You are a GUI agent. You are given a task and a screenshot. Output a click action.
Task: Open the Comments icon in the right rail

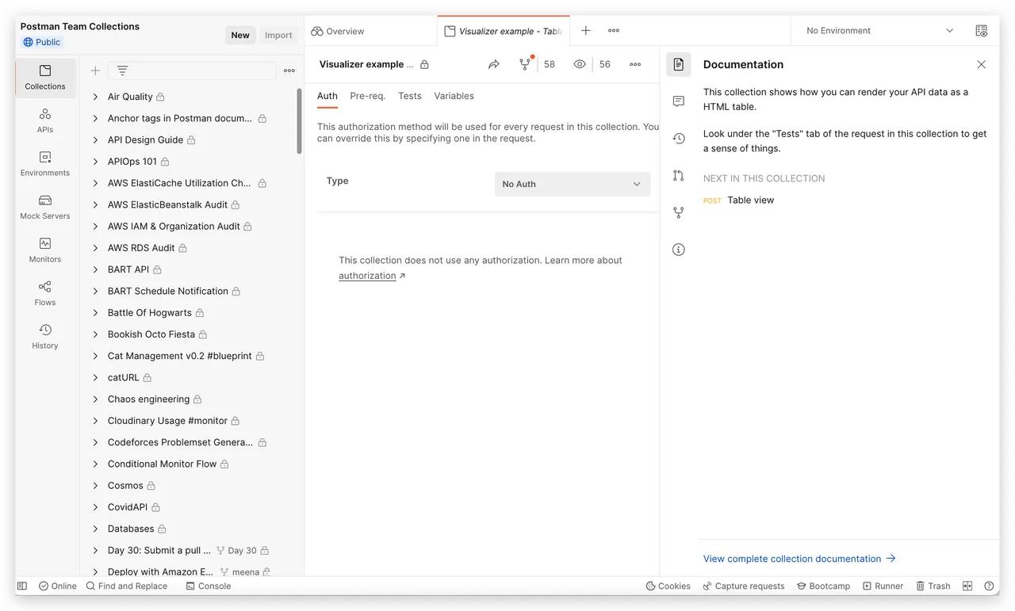679,101
